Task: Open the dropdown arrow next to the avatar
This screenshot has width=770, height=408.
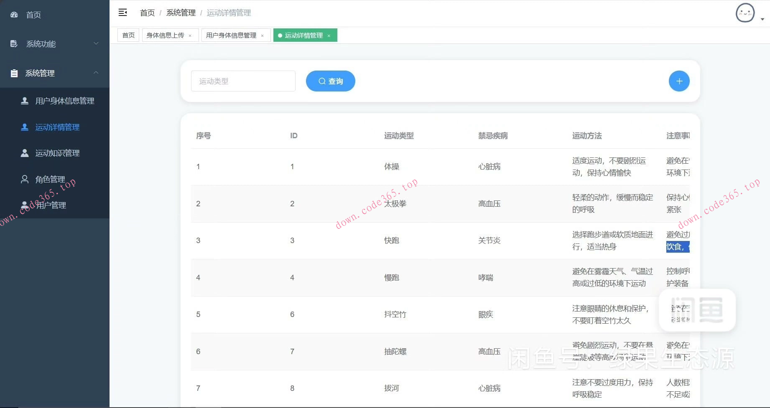Action: tap(762, 19)
